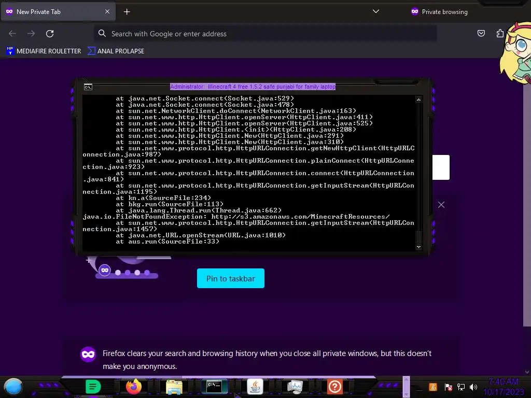The image size is (531, 398).
Task: Click the private mask illustration on promo
Action: 105,270
